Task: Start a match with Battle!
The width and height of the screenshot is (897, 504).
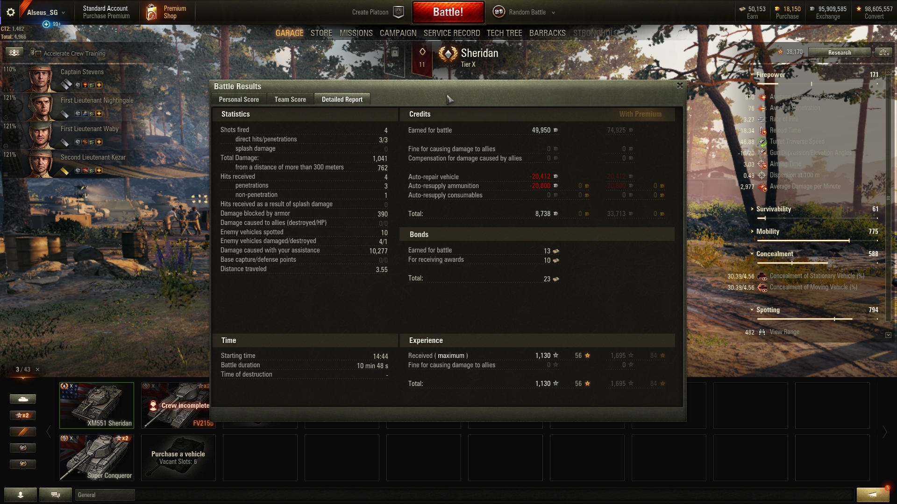Action: [448, 12]
